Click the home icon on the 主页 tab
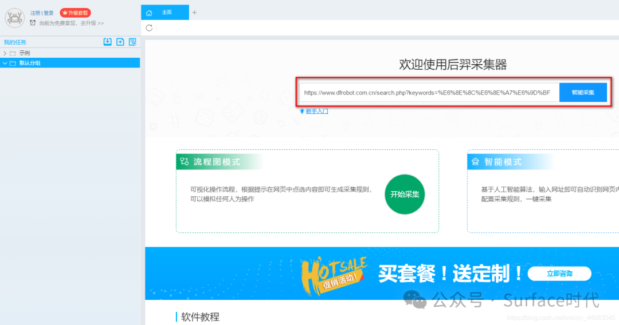 tap(149, 13)
